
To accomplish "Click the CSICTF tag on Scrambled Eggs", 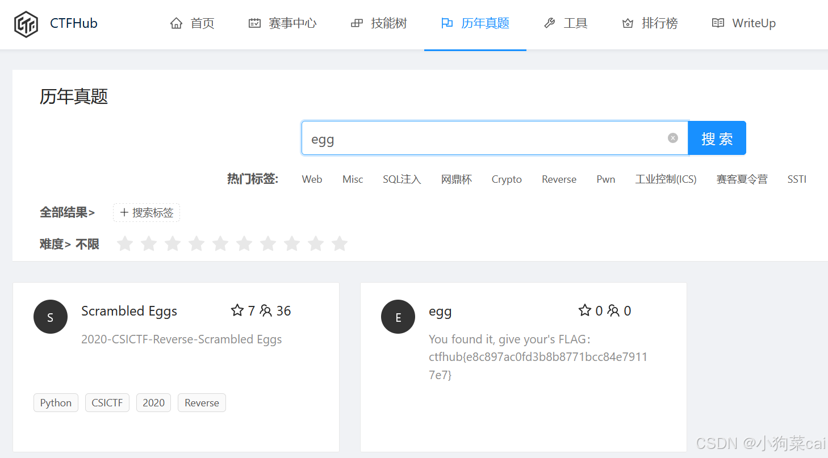I will [x=107, y=403].
